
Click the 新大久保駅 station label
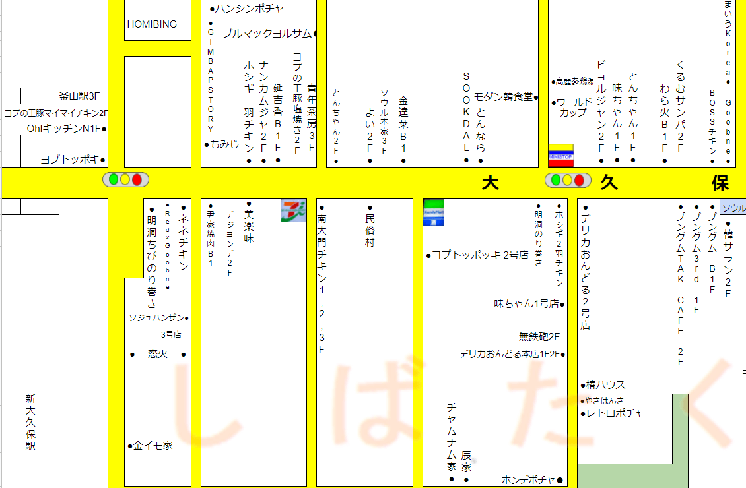pyautogui.click(x=30, y=422)
